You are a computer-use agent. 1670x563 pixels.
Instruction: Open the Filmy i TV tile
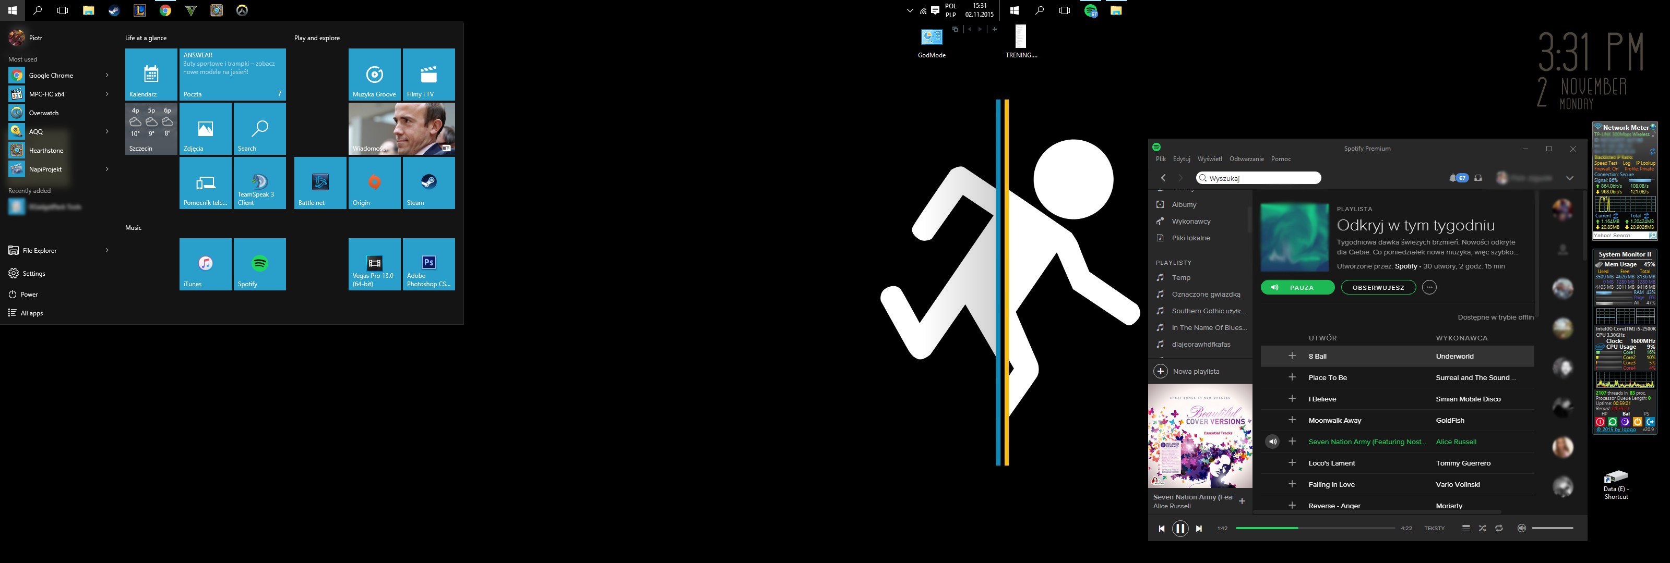[428, 74]
